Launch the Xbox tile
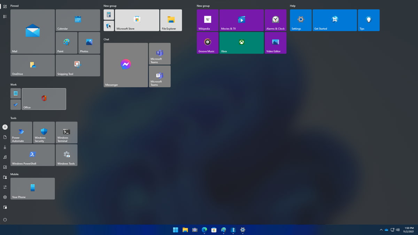418x235 pixels. point(241,43)
